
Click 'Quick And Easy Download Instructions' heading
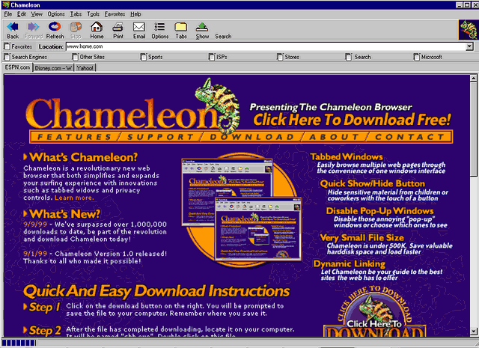pos(156,291)
